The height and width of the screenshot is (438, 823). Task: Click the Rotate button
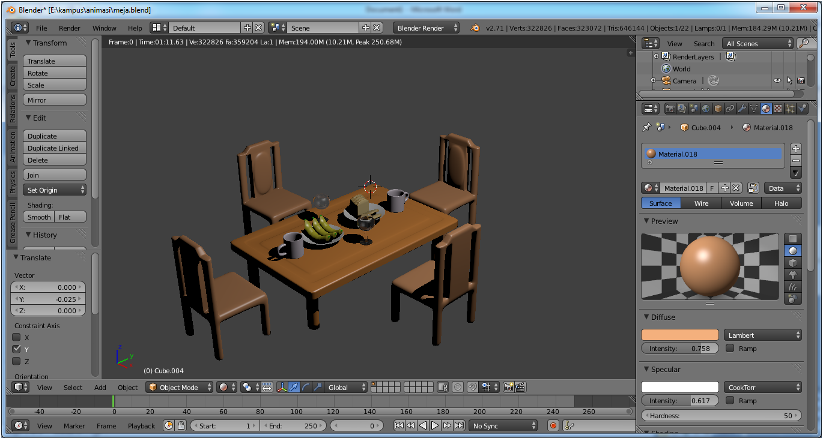[x=55, y=73]
